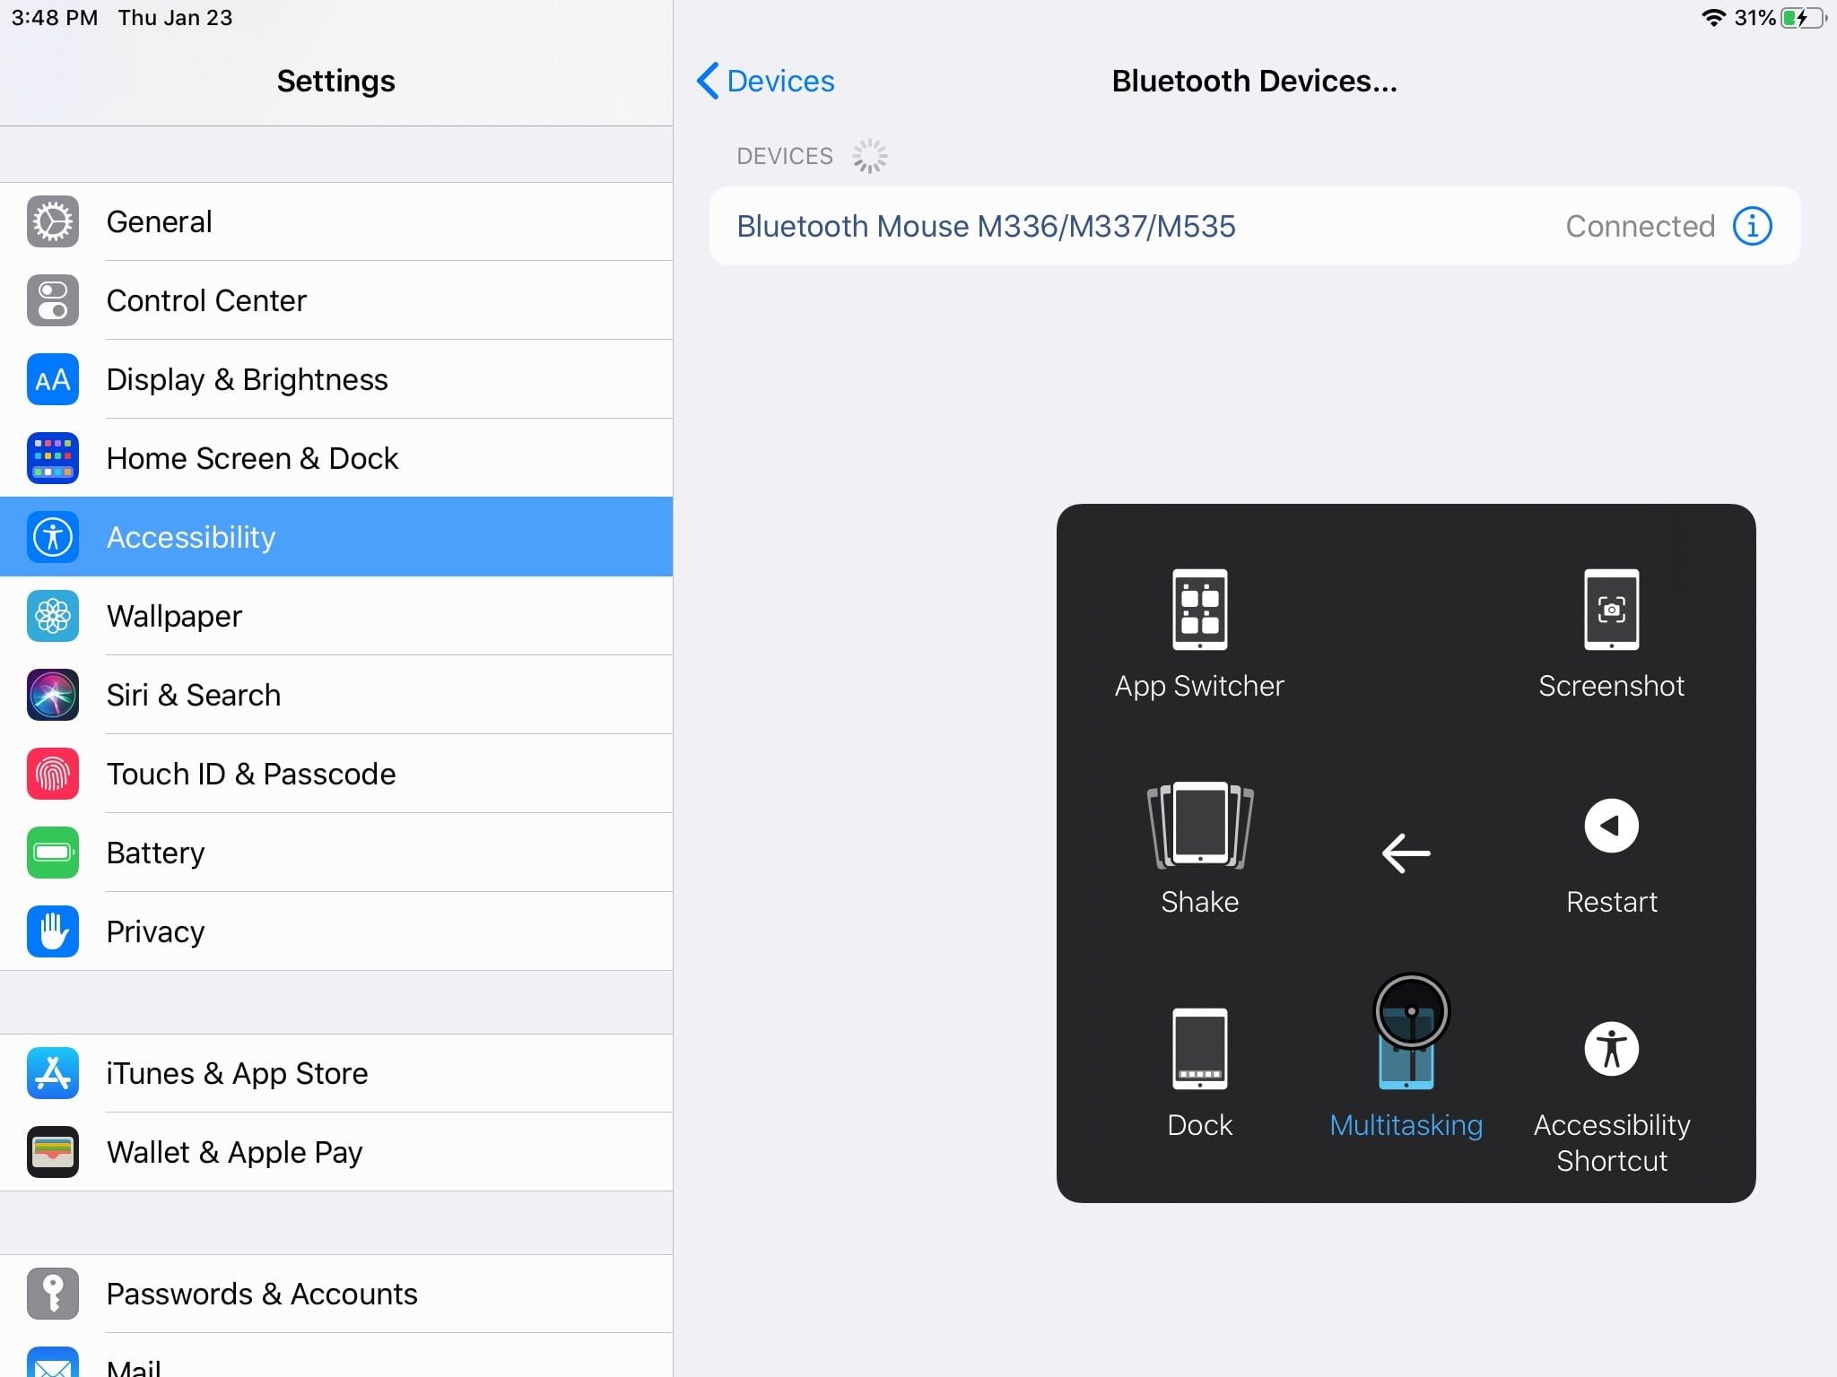Tap the green Battery icon in sidebar
The height and width of the screenshot is (1377, 1837).
(52, 853)
